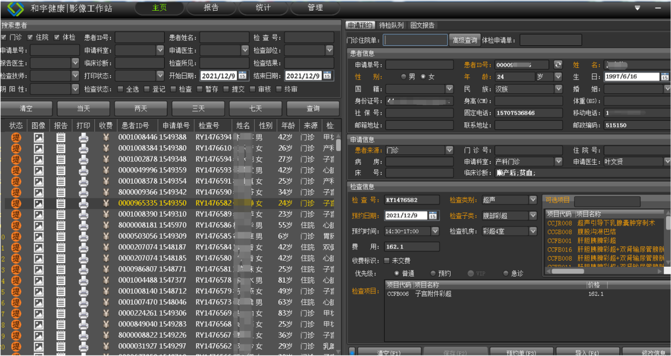Click the fee yen icon for patient 0000049996
Viewport: 671px width, 356px height.
106,170
